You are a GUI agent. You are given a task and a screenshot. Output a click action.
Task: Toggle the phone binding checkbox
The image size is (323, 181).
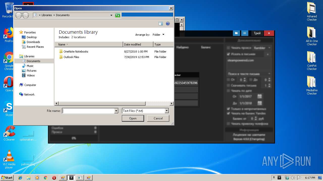pyautogui.click(x=228, y=124)
